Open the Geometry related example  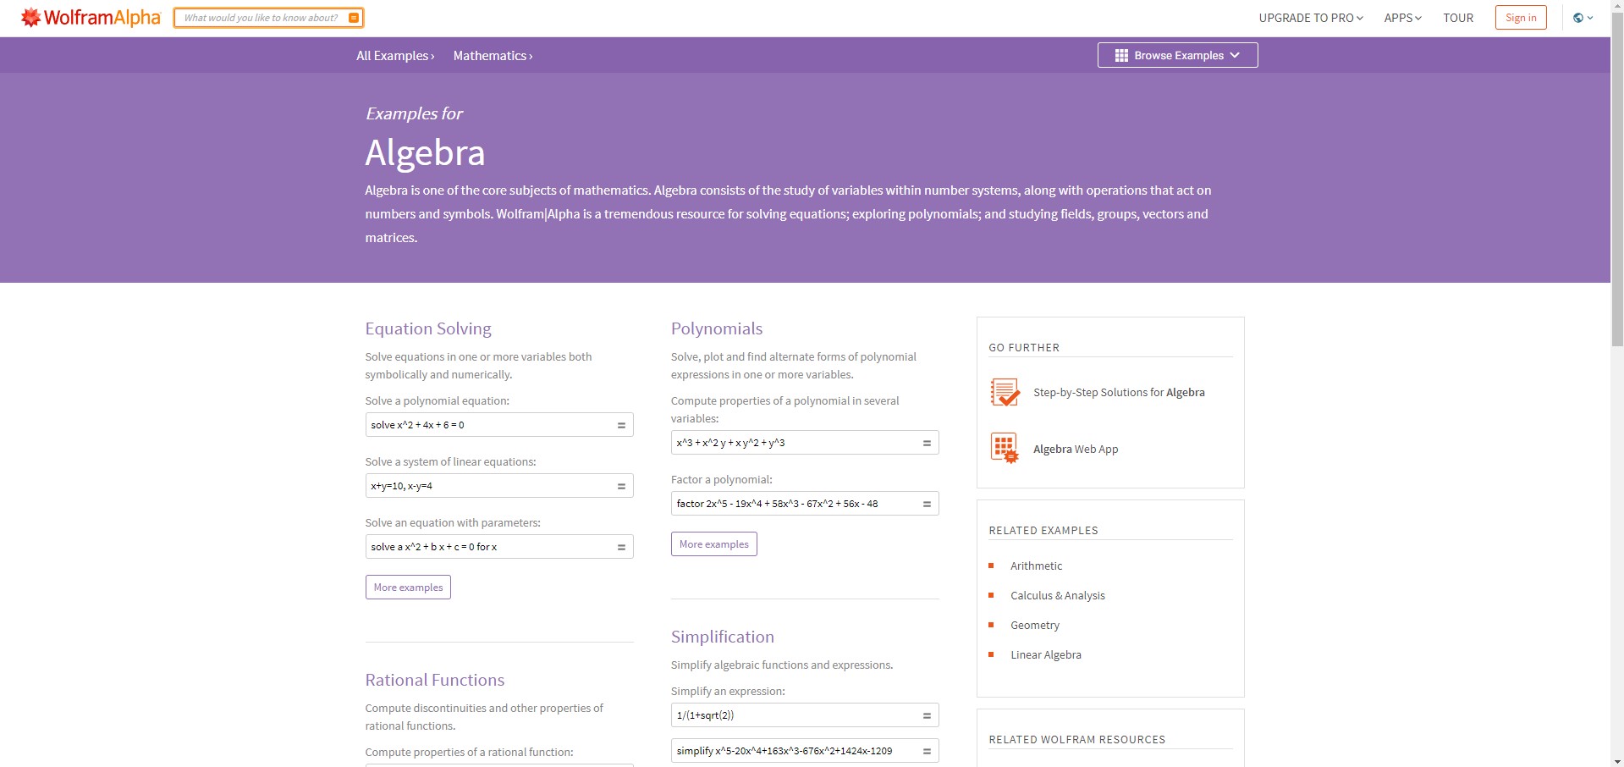coord(1035,625)
